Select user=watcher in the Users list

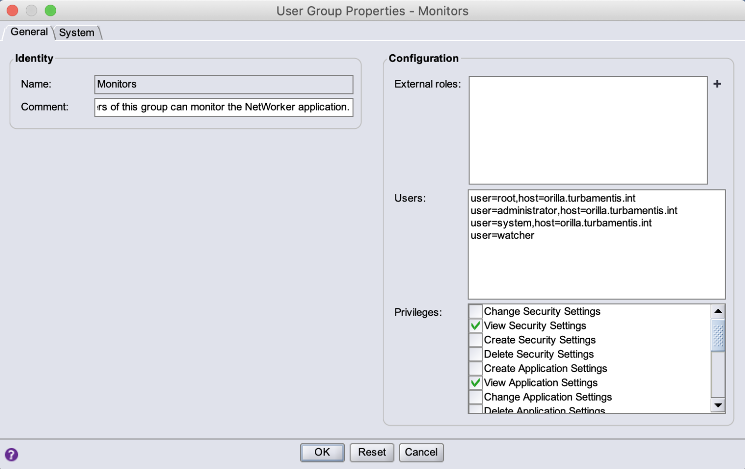(502, 235)
